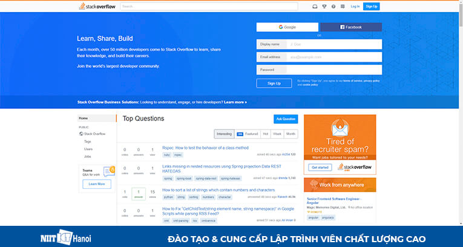Click the spring-hateoas tag
Screen dimensions: 463x247
[231, 179]
